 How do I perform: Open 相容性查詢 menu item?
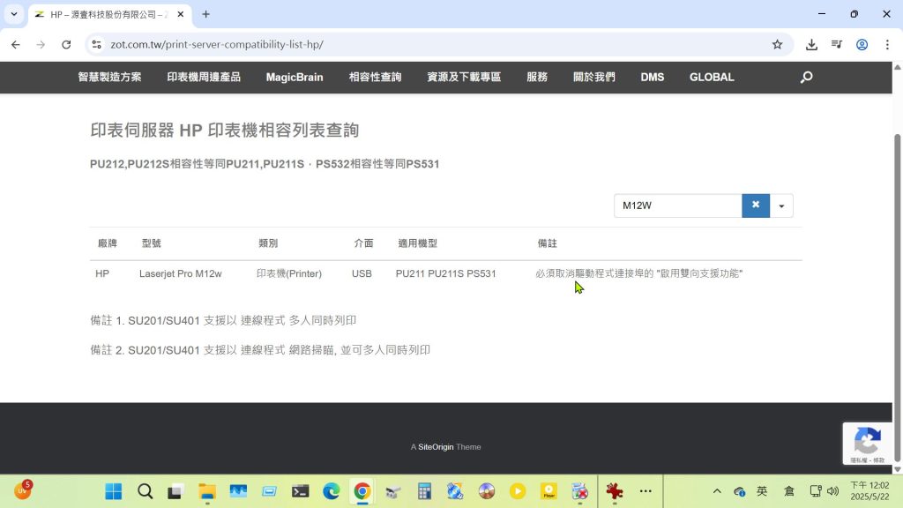coord(375,78)
